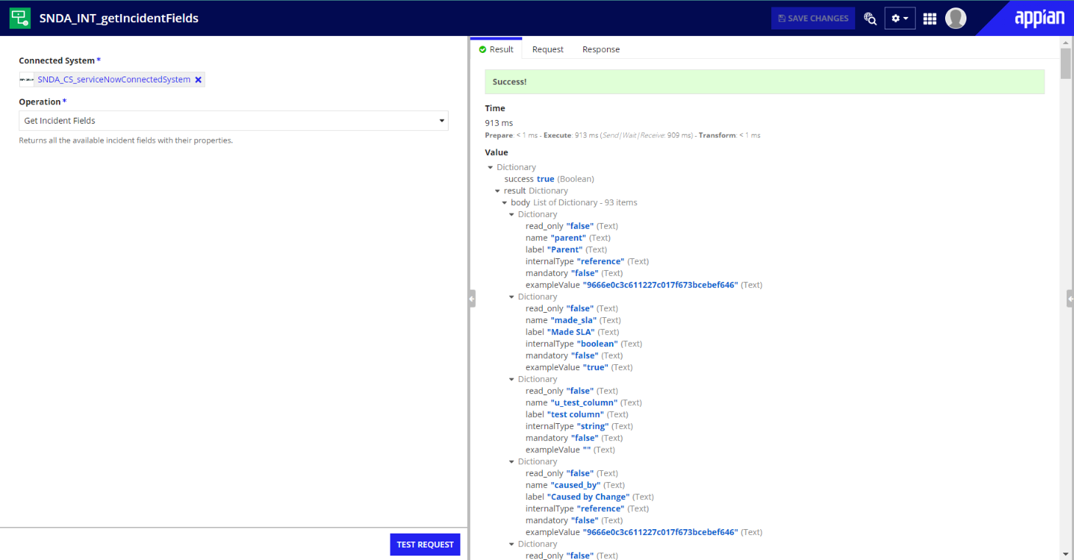Image resolution: width=1074 pixels, height=560 pixels.
Task: Switch to the Request tab
Action: click(x=548, y=49)
